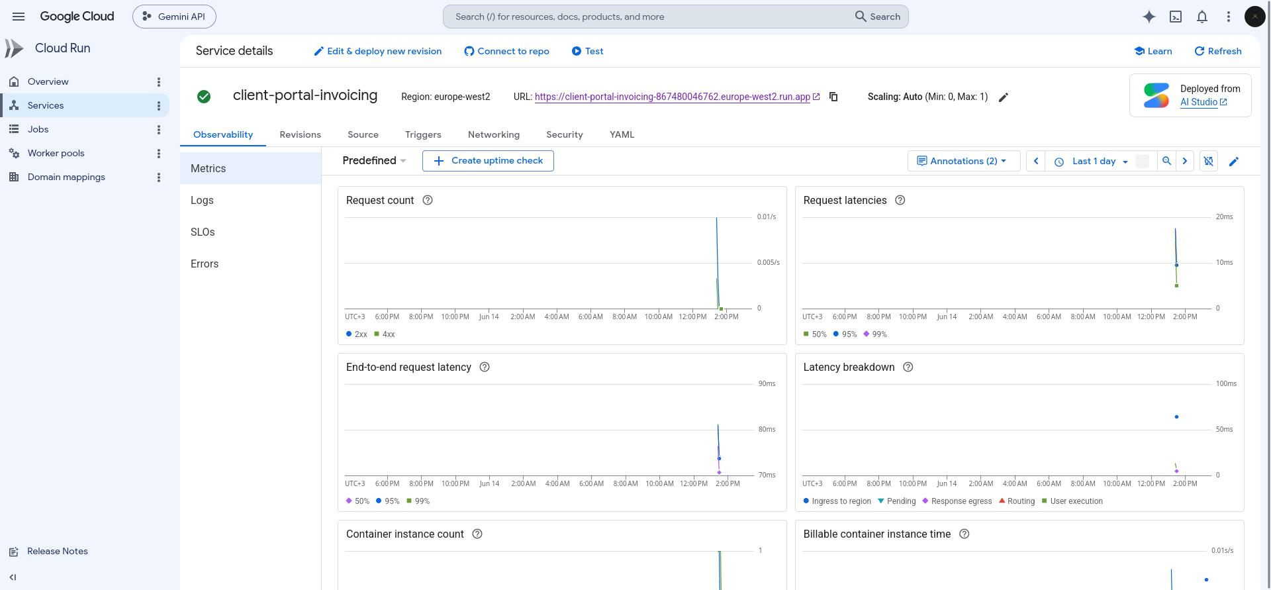Image resolution: width=1271 pixels, height=590 pixels.
Task: Show help for Request count chart
Action: click(x=428, y=200)
